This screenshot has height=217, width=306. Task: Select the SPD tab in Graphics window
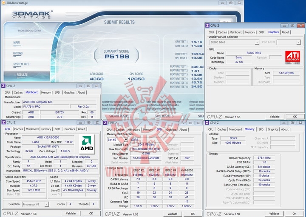pyautogui.click(x=261, y=32)
